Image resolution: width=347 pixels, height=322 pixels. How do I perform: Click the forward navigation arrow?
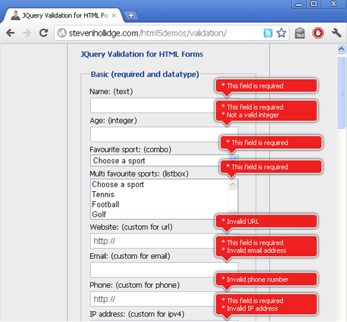pos(27,33)
